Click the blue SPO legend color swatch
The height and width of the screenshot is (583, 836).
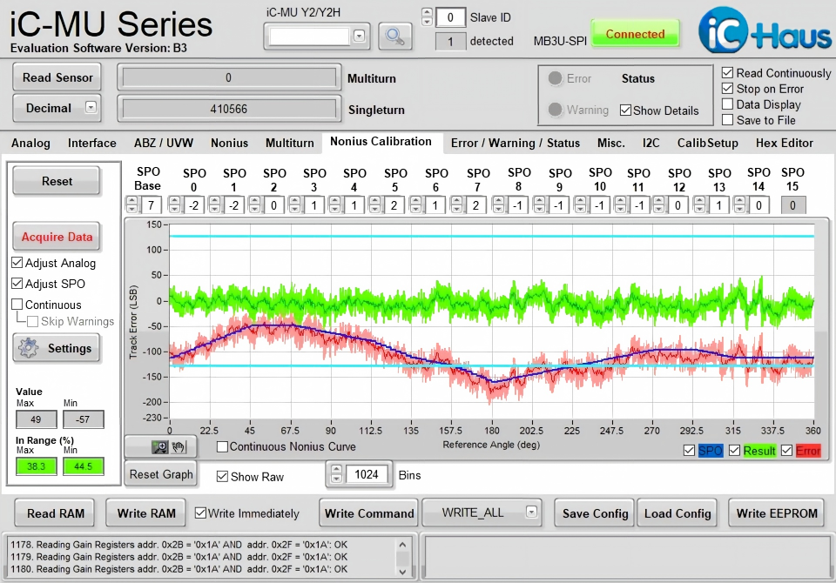click(711, 451)
